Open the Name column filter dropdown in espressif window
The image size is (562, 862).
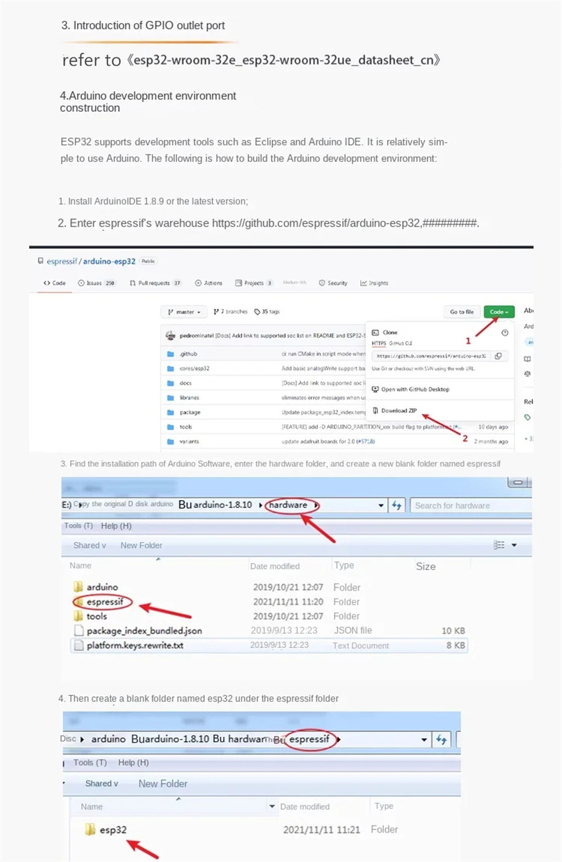pyautogui.click(x=273, y=806)
